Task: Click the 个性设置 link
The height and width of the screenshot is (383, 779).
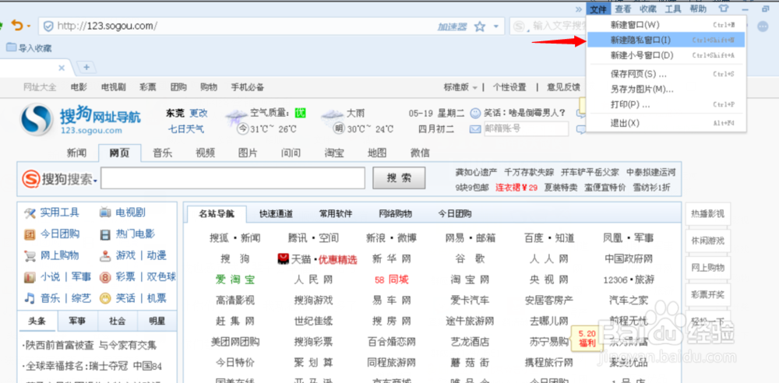Action: tap(509, 87)
